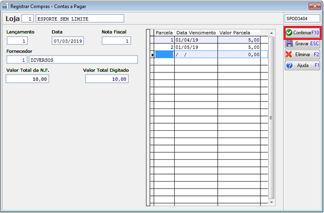Click the window title bar app icon

[6, 6]
